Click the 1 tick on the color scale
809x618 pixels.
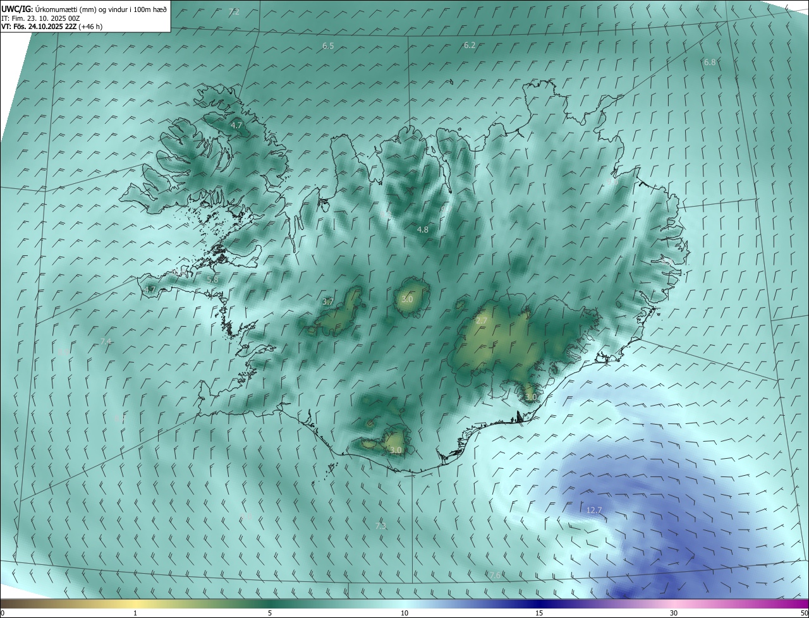pyautogui.click(x=135, y=613)
